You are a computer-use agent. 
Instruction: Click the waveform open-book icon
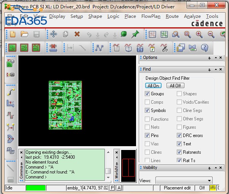pyautogui.click(x=128, y=47)
